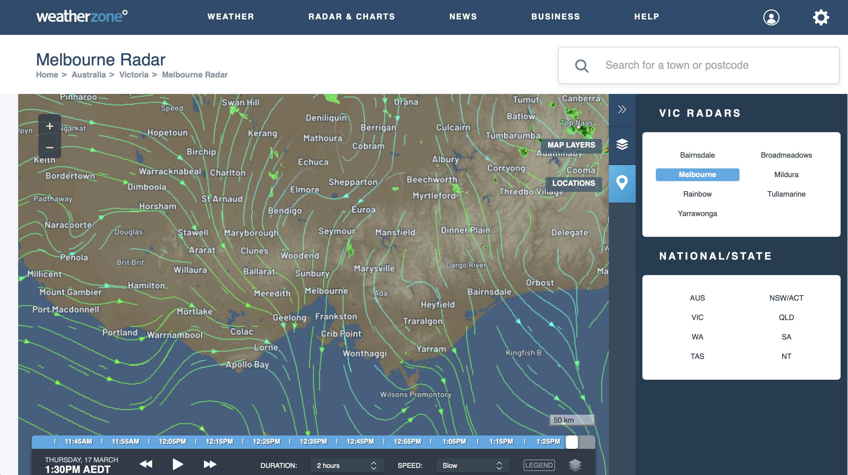
Task: Click the user account profile icon
Action: (x=771, y=17)
